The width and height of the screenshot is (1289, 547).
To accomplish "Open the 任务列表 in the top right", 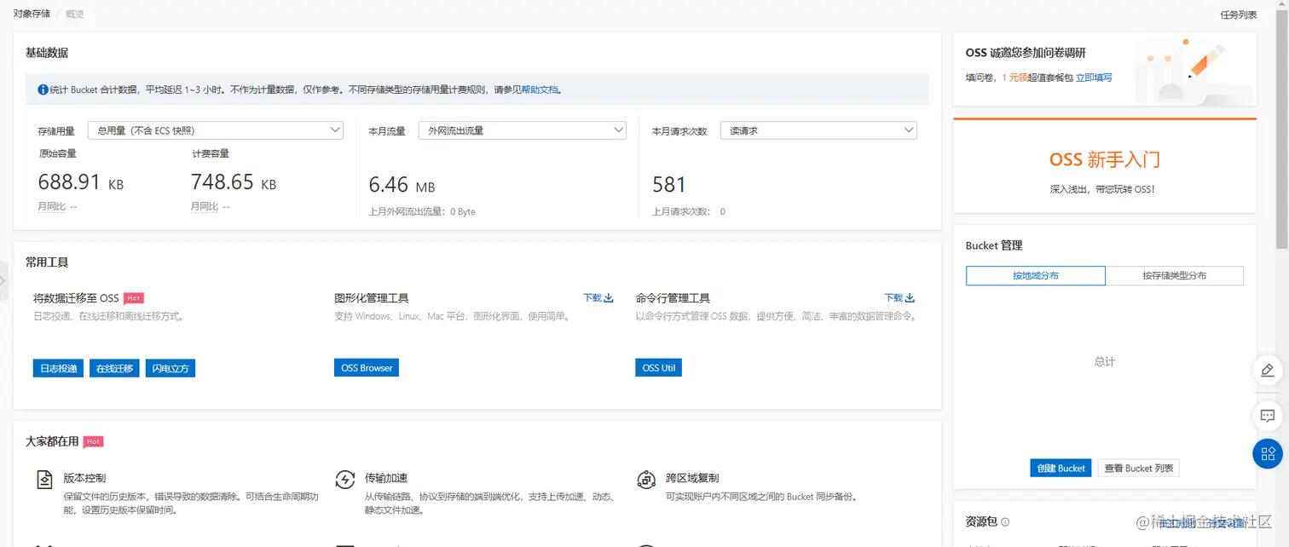I will tap(1238, 14).
